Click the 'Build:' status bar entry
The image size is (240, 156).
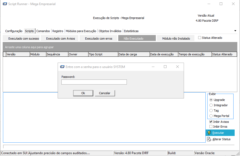[172, 153]
